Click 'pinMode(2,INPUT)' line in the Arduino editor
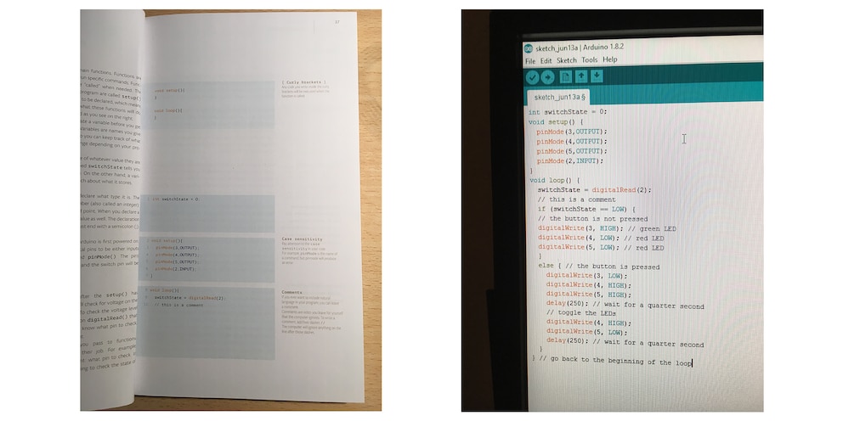Viewport: 843px width, 421px height. coord(570,161)
